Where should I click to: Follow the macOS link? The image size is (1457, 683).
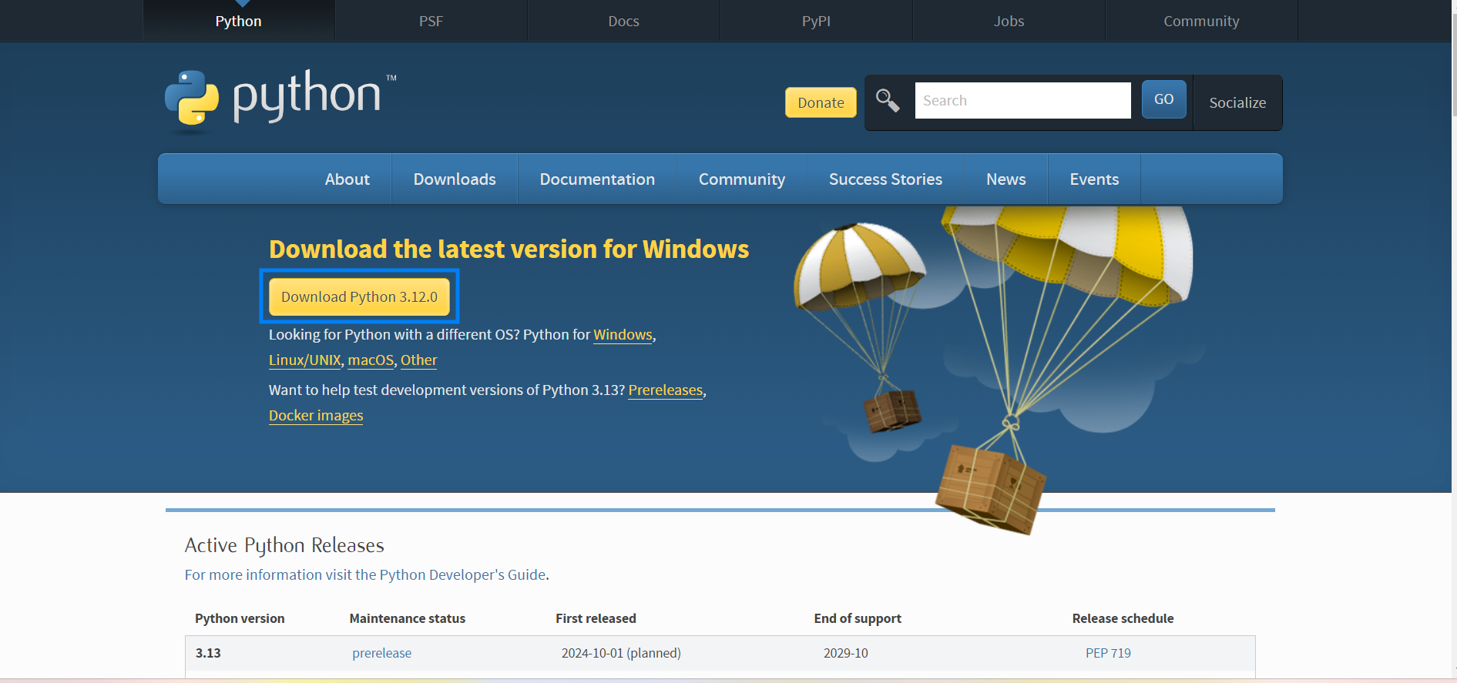[x=371, y=360]
